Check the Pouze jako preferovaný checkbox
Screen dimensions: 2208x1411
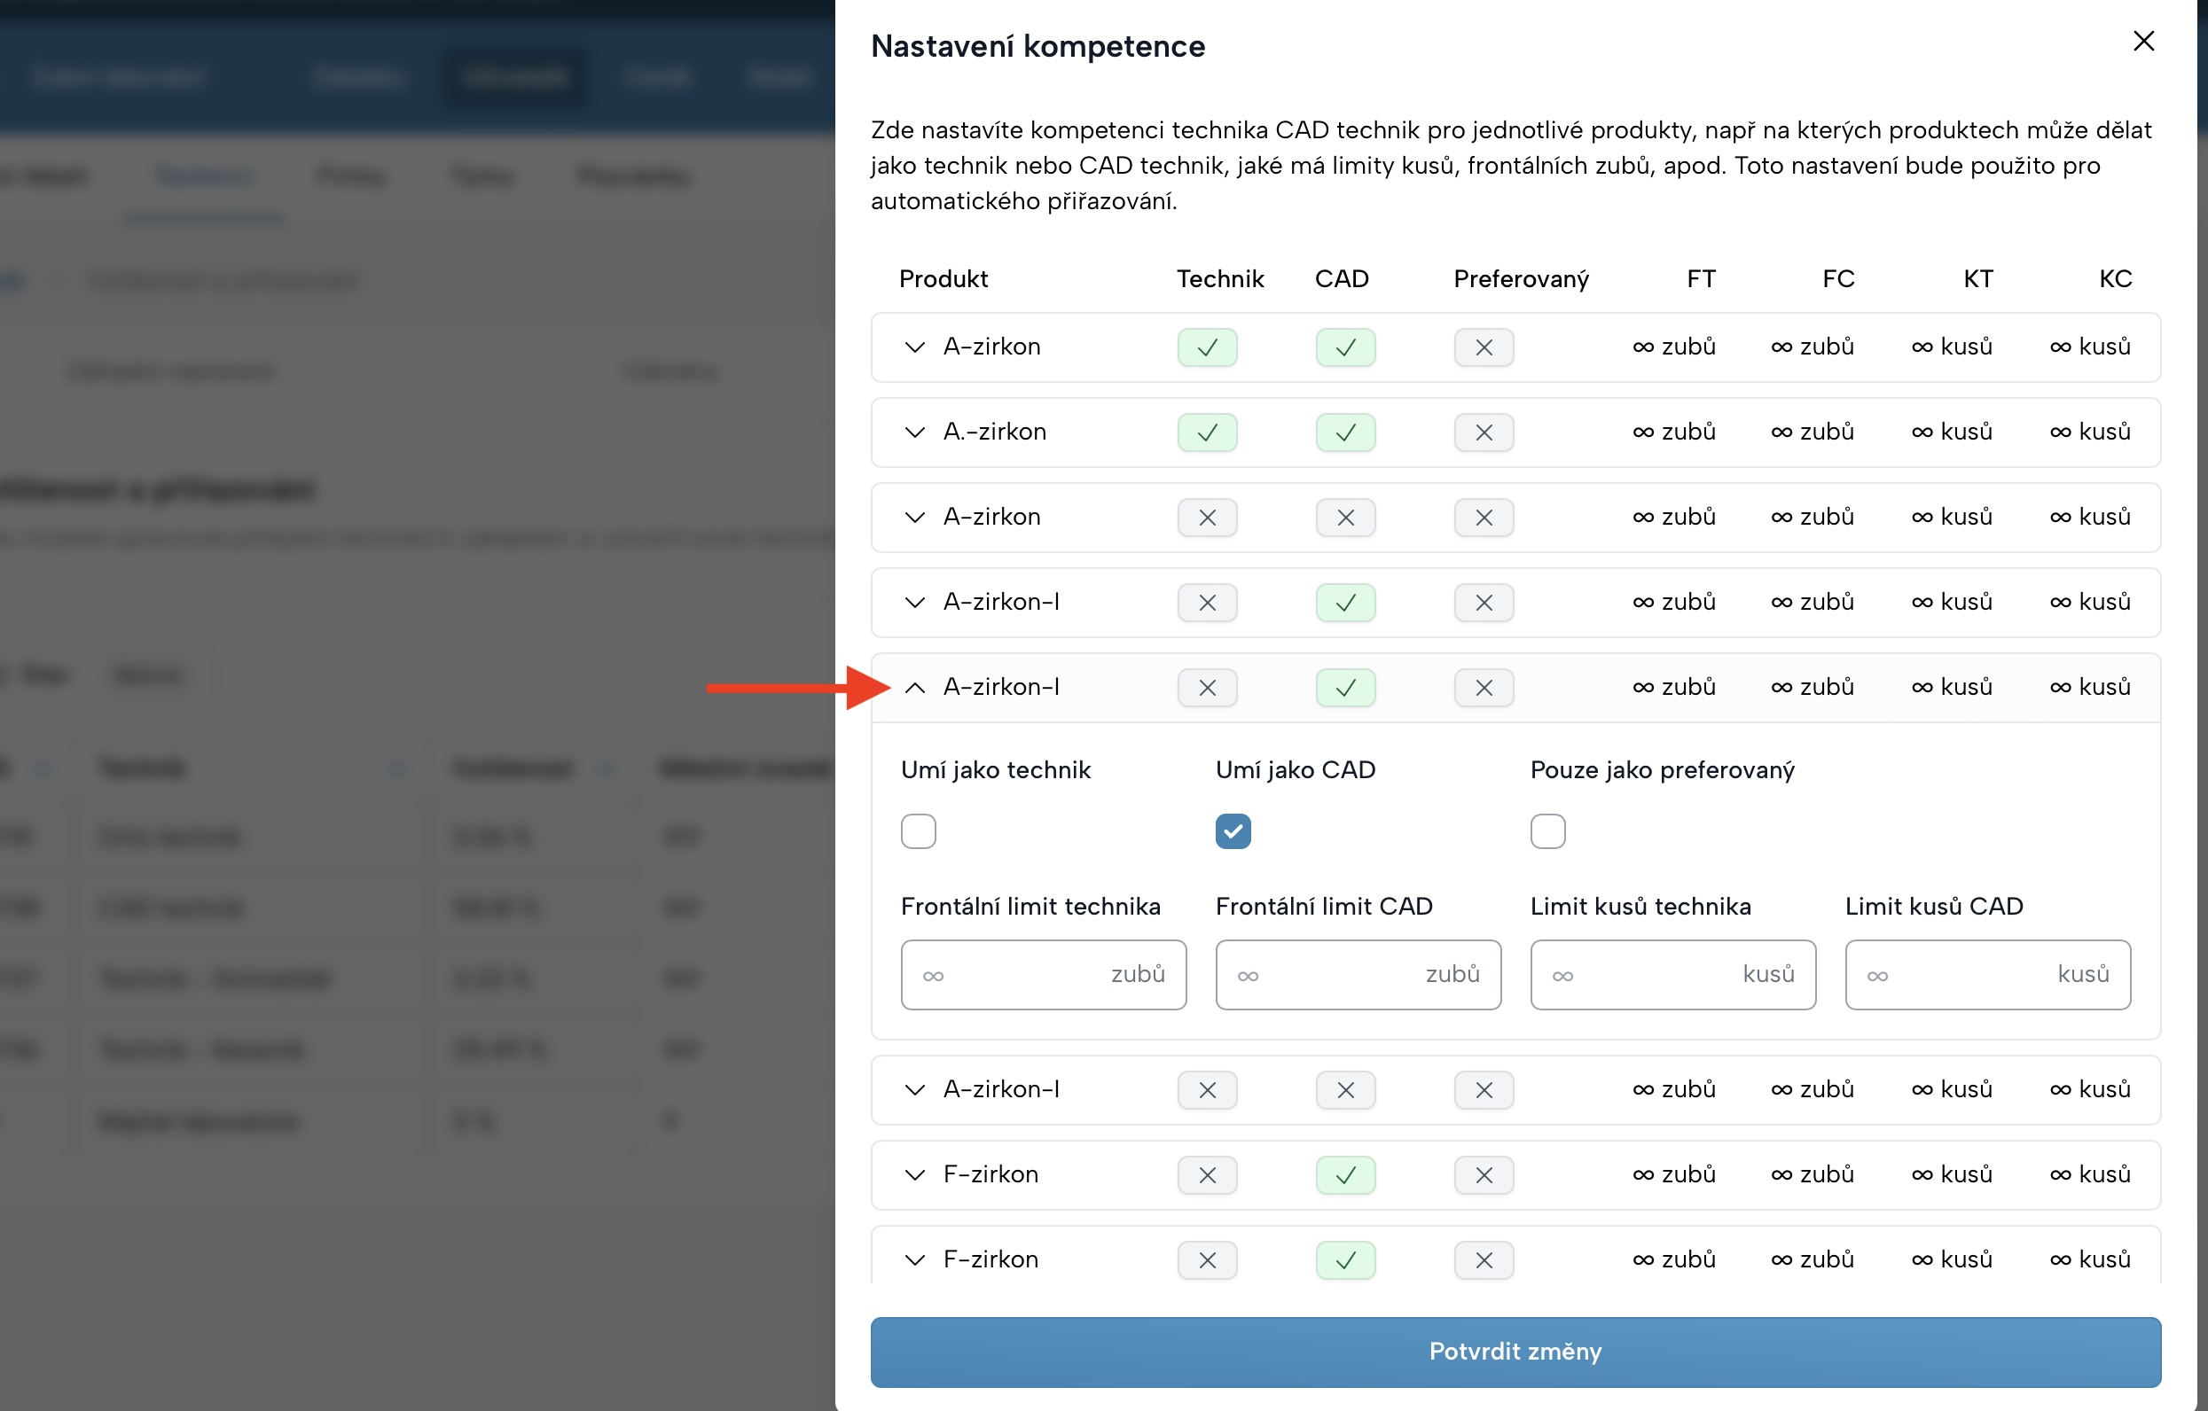1546,831
